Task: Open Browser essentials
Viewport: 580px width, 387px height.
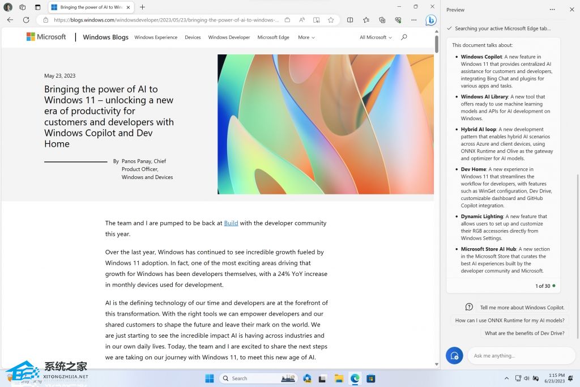Action: point(398,19)
